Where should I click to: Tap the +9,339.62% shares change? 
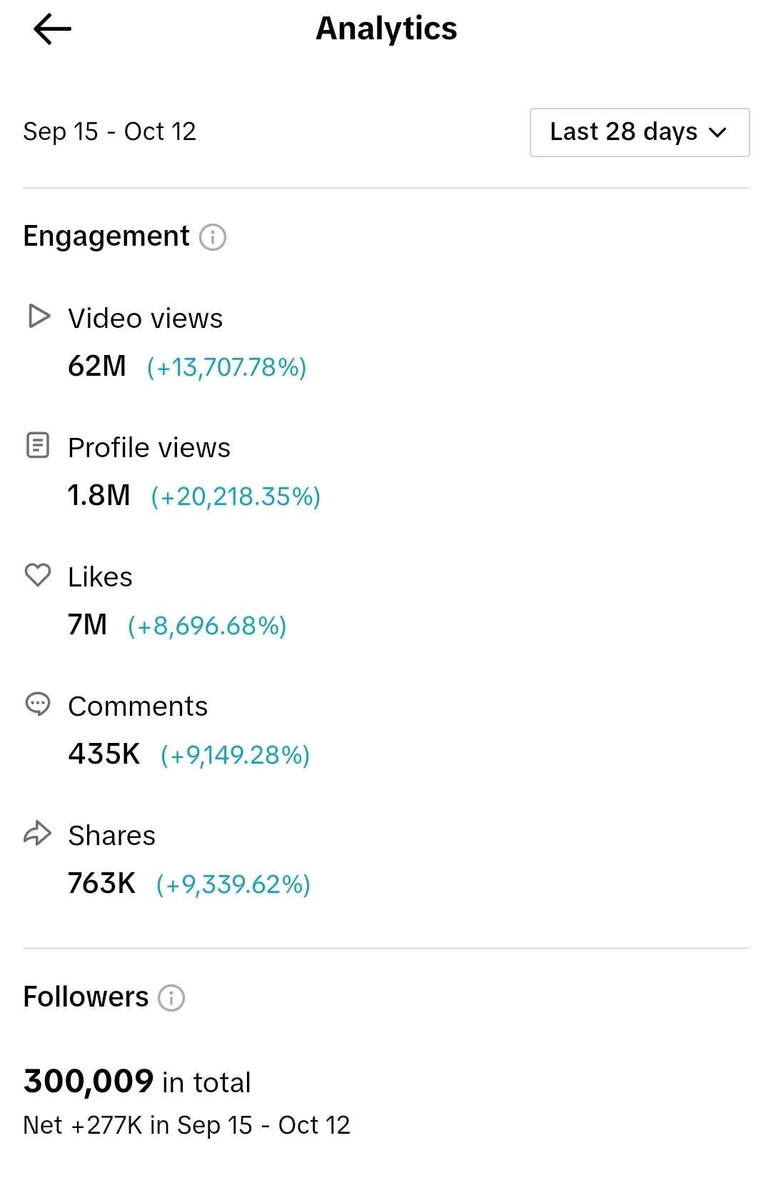[x=233, y=884]
